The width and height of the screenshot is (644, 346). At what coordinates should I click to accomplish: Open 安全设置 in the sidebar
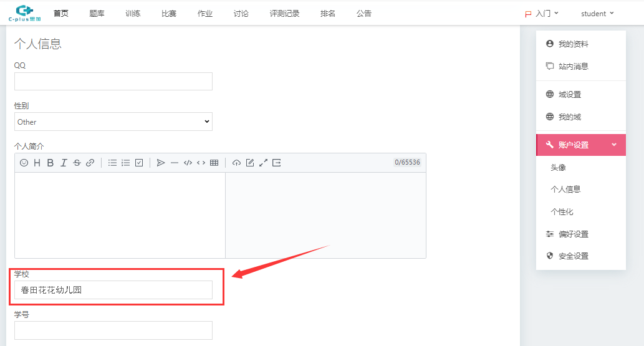pyautogui.click(x=573, y=256)
